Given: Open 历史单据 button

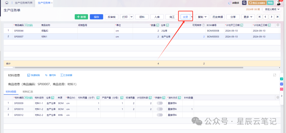Looking at the screenshot, I should (x=218, y=17).
